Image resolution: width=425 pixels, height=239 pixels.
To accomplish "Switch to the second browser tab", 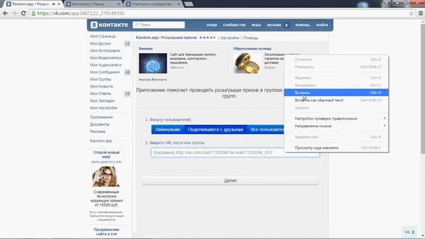I will pos(93,4).
